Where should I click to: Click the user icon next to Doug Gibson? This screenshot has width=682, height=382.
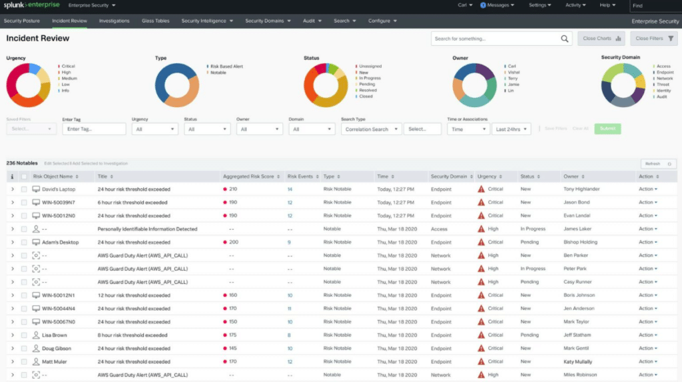click(x=36, y=349)
